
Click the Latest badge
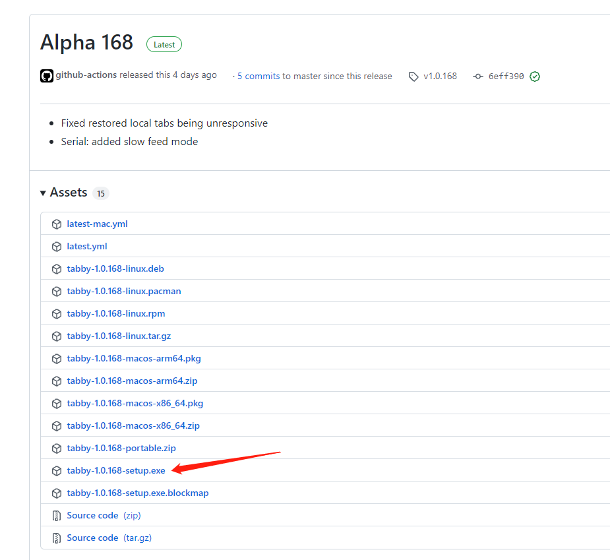(164, 45)
